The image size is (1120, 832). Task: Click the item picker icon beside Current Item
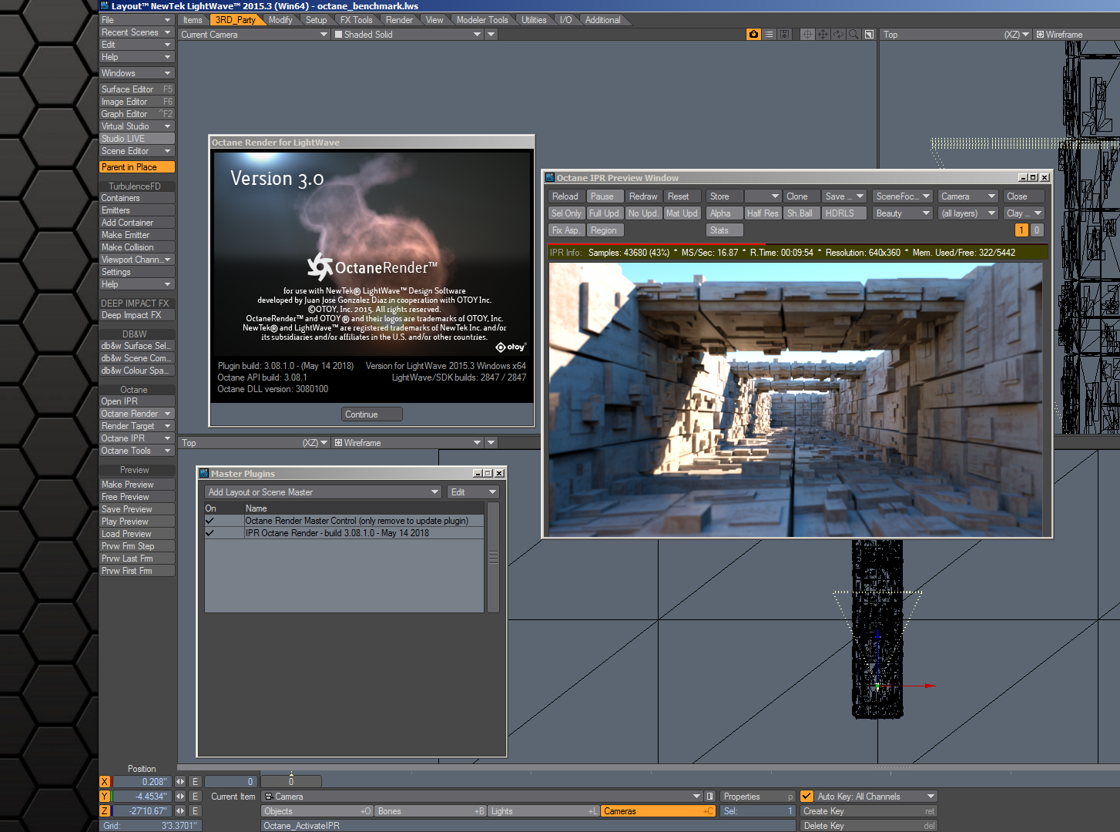pyautogui.click(x=709, y=797)
